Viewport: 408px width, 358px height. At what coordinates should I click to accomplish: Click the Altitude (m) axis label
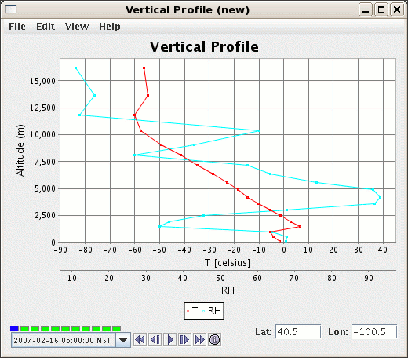[20, 150]
